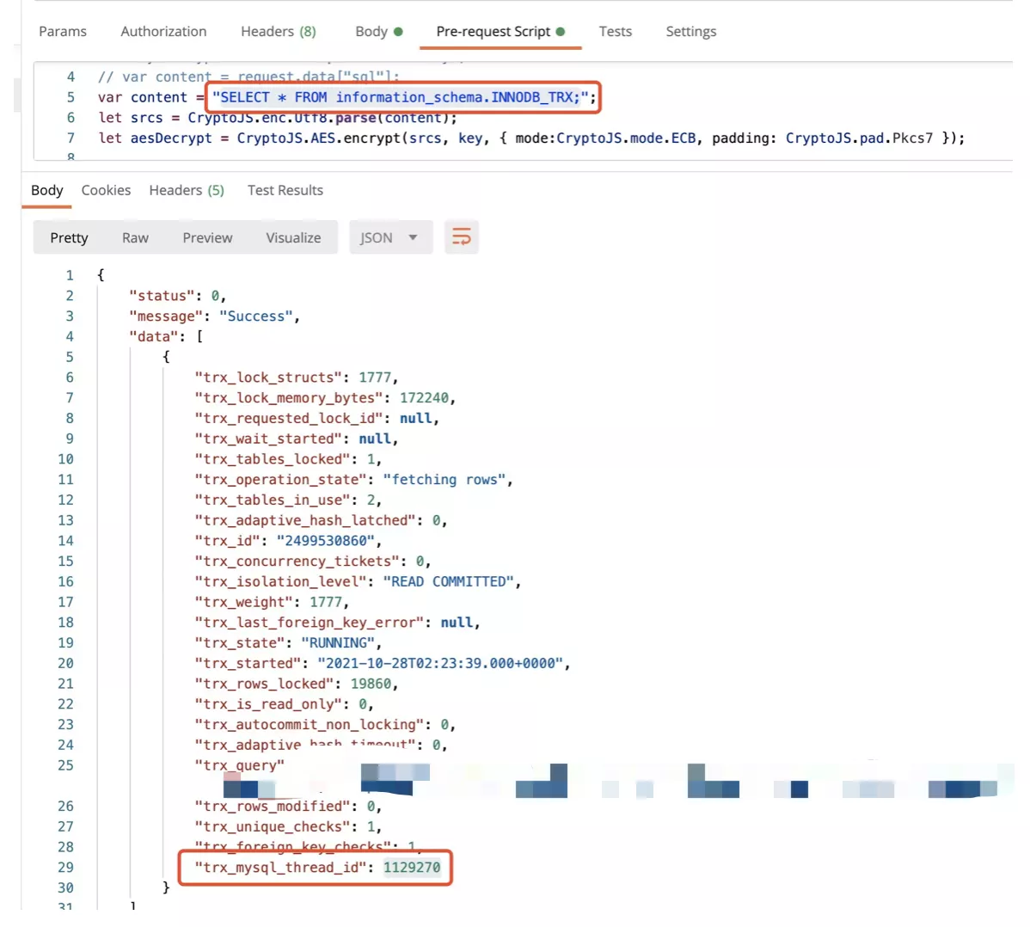
Task: Open the Authorization tab
Action: [x=163, y=32]
